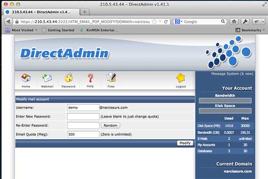Click the Password padlock icon
This screenshot has width=268, height=179.
pyautogui.click(x=69, y=77)
